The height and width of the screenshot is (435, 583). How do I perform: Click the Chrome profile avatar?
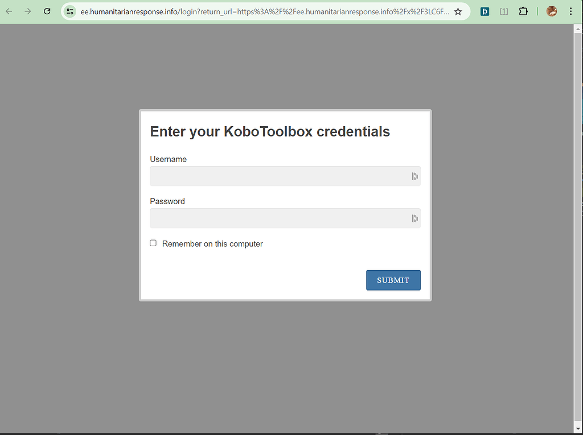click(x=551, y=11)
